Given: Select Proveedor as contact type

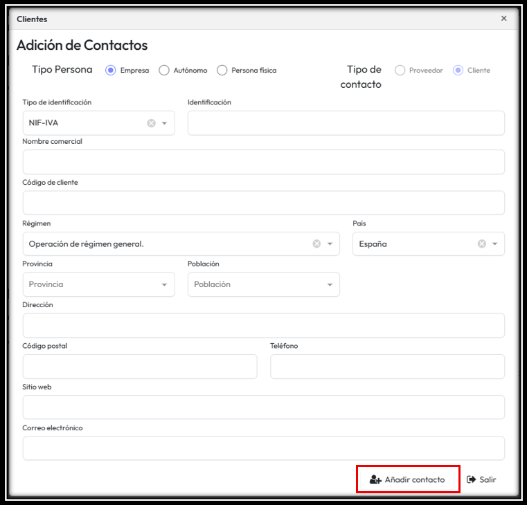Looking at the screenshot, I should tap(400, 70).
